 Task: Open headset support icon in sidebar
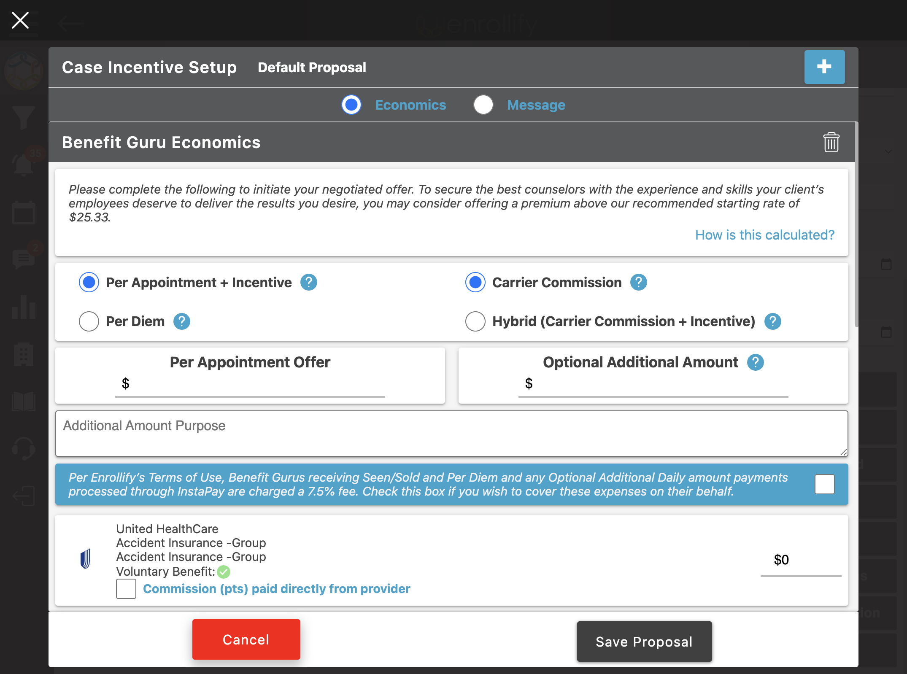click(24, 448)
